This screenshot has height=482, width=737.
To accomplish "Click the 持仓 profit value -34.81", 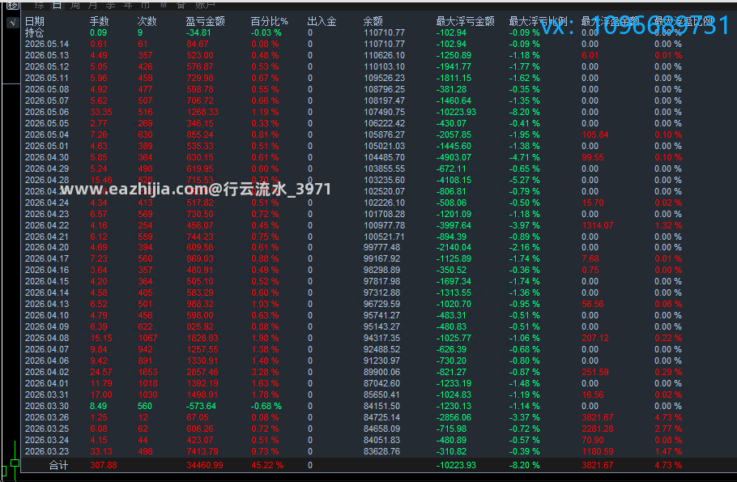I will coord(198,33).
